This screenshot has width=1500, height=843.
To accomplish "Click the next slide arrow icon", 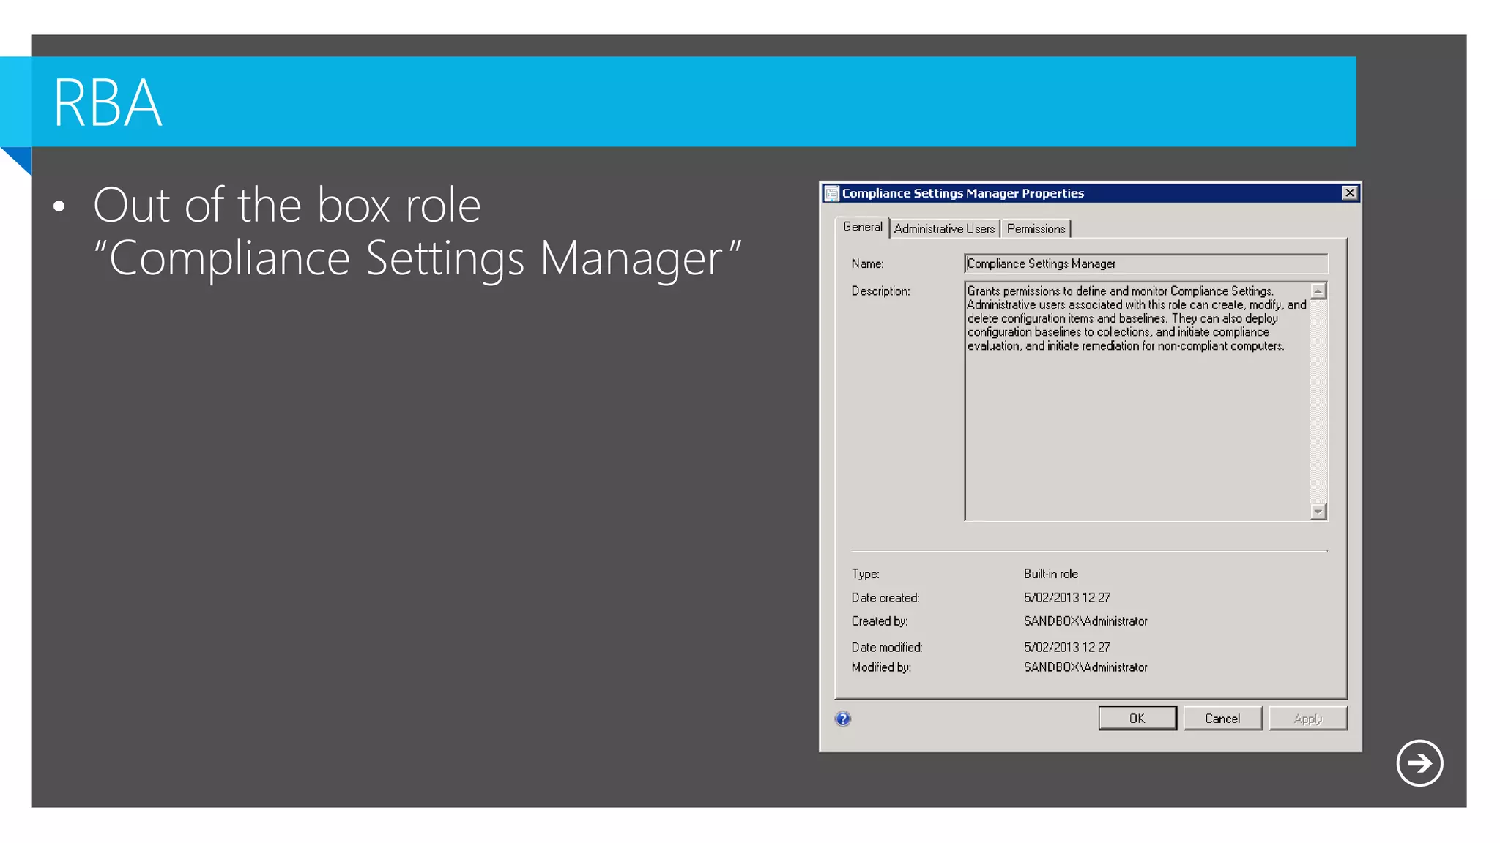I will [x=1419, y=763].
